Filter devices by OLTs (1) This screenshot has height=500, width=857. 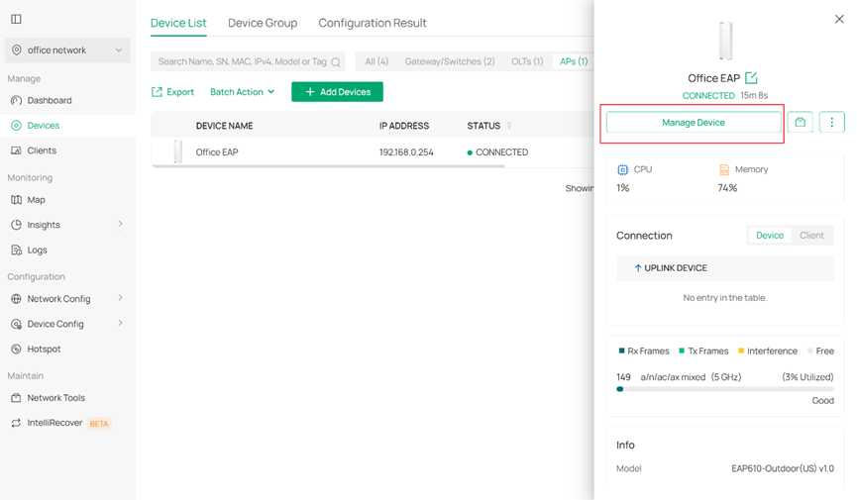527,61
